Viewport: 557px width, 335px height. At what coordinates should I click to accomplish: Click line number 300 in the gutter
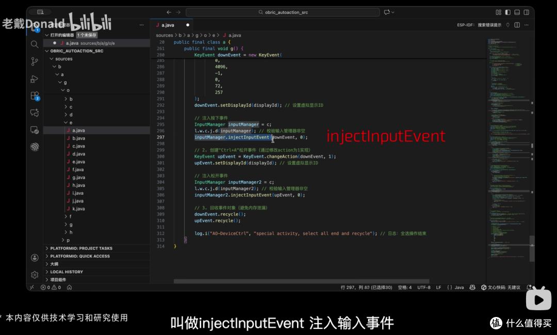click(160, 157)
